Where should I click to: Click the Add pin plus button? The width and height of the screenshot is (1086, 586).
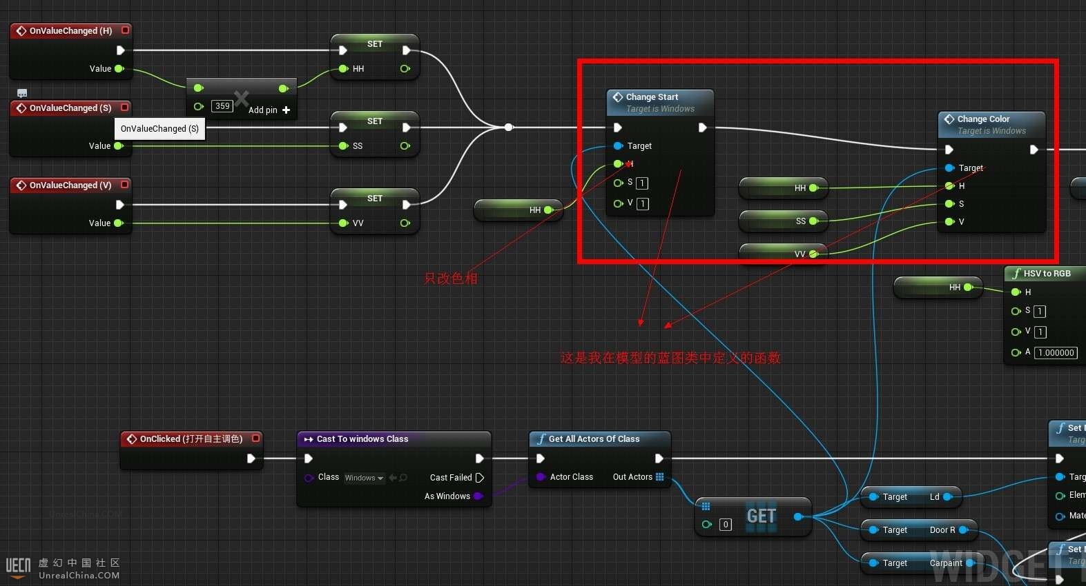287,110
